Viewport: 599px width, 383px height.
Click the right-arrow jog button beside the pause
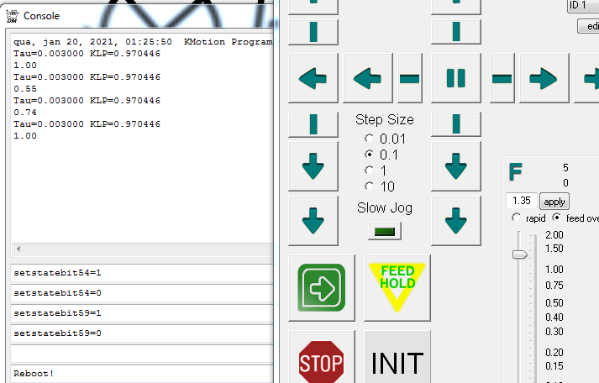(x=544, y=79)
